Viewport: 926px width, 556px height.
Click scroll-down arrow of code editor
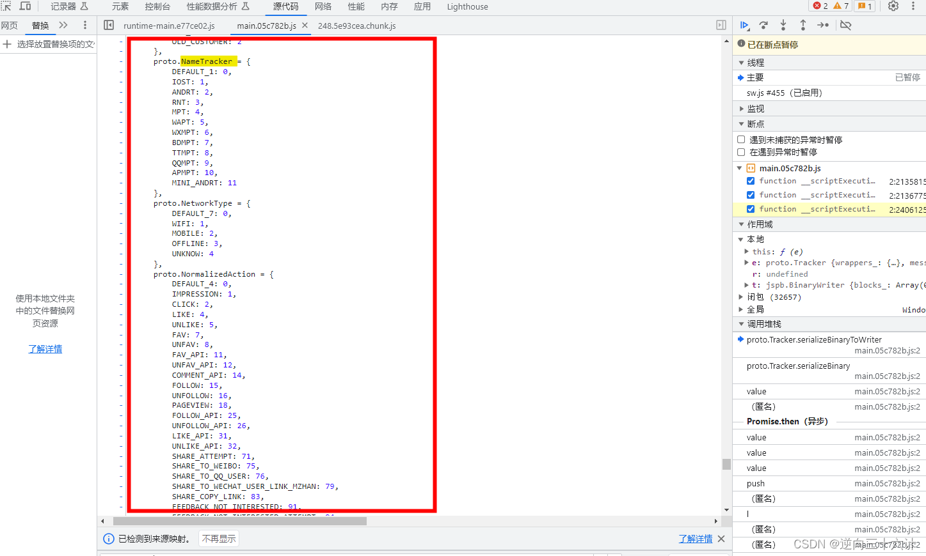click(726, 509)
